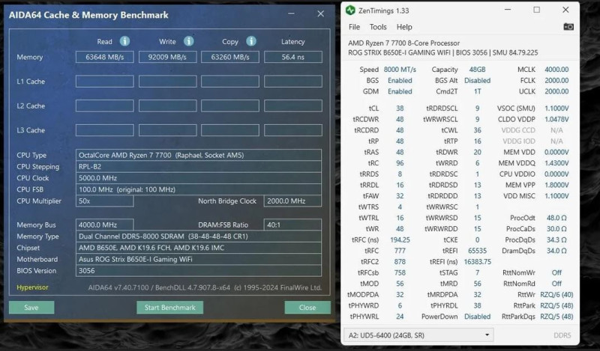Click the CPU FSB field 100.0 MHz
The height and width of the screenshot is (351, 600).
coord(199,189)
